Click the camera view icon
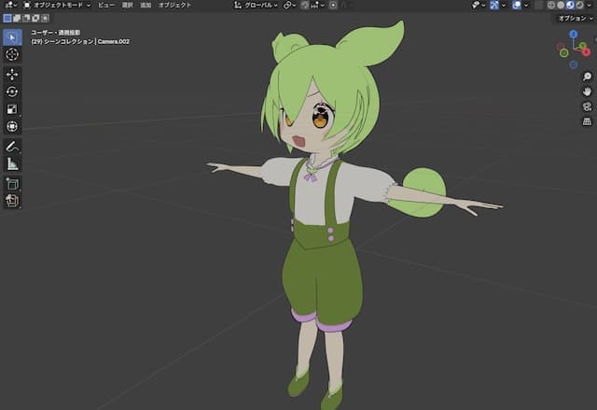This screenshot has height=410, width=597. coord(587,106)
